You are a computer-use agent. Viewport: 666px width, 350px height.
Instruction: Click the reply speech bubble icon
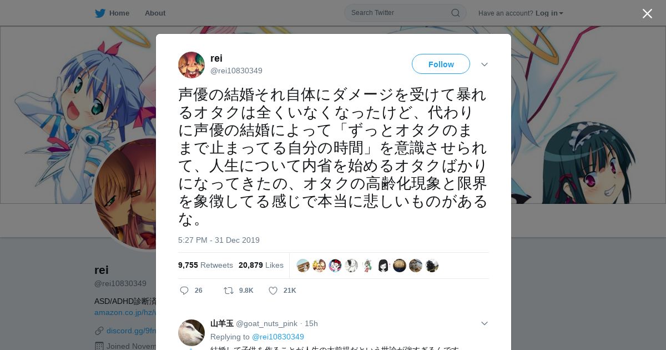click(x=184, y=291)
